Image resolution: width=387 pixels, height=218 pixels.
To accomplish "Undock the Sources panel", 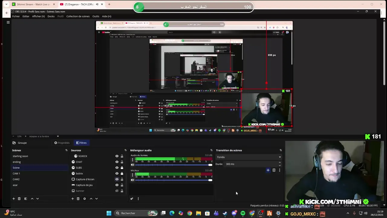I will (x=125, y=150).
